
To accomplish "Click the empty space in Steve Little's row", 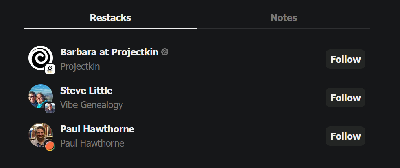I will (224, 98).
